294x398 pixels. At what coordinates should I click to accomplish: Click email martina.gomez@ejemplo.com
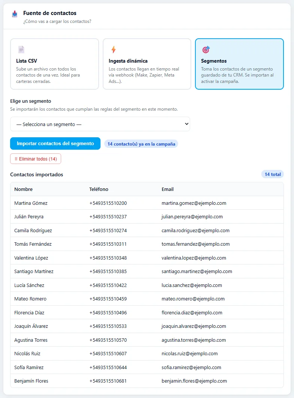194,203
